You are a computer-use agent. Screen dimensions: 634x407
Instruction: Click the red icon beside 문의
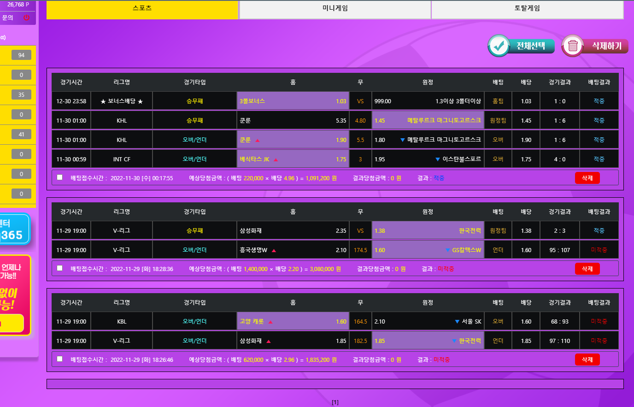pyautogui.click(x=26, y=18)
